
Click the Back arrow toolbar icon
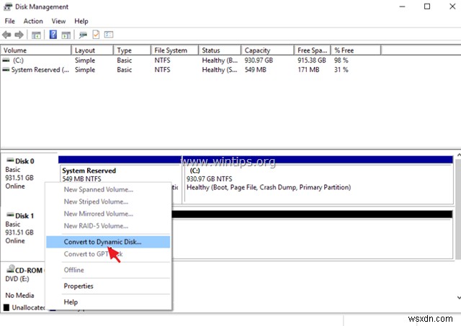coord(6,35)
